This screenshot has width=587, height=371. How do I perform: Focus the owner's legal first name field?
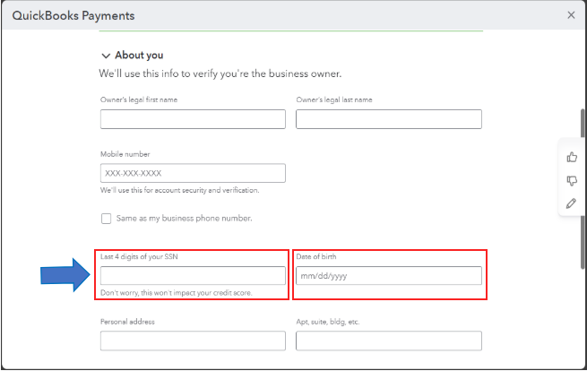[x=193, y=119]
